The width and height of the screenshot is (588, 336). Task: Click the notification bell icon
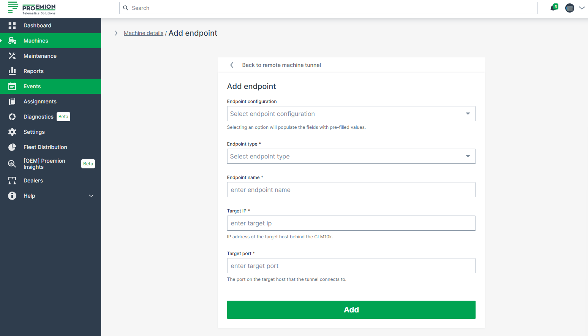553,8
